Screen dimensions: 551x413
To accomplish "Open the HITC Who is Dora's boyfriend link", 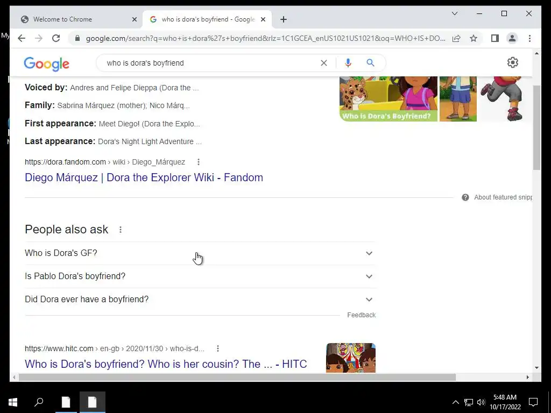I will pos(166,364).
